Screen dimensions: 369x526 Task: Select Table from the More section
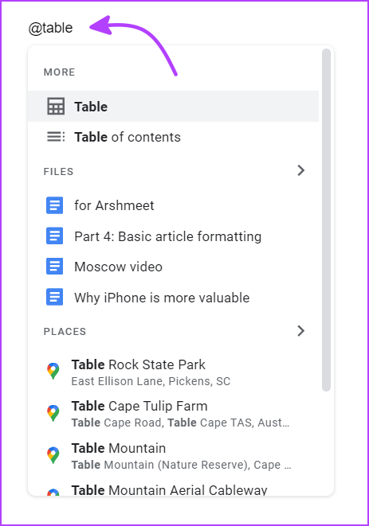point(173,107)
